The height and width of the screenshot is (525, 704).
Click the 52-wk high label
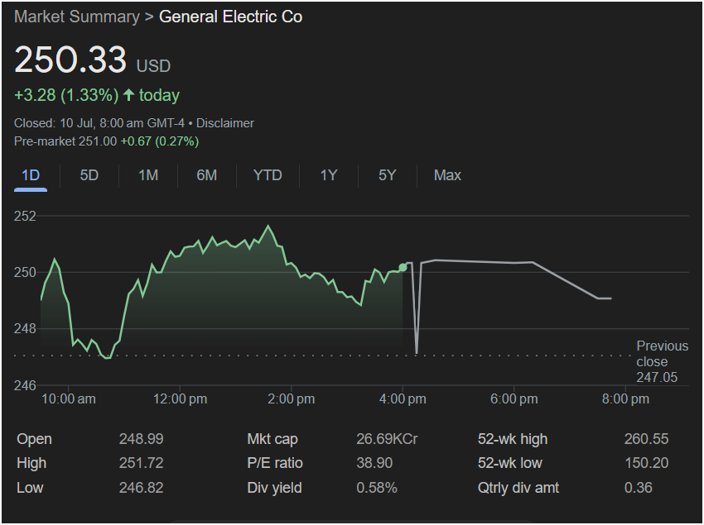(x=513, y=439)
